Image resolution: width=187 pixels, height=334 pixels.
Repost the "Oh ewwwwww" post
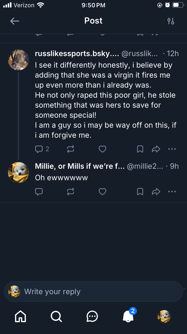71,192
